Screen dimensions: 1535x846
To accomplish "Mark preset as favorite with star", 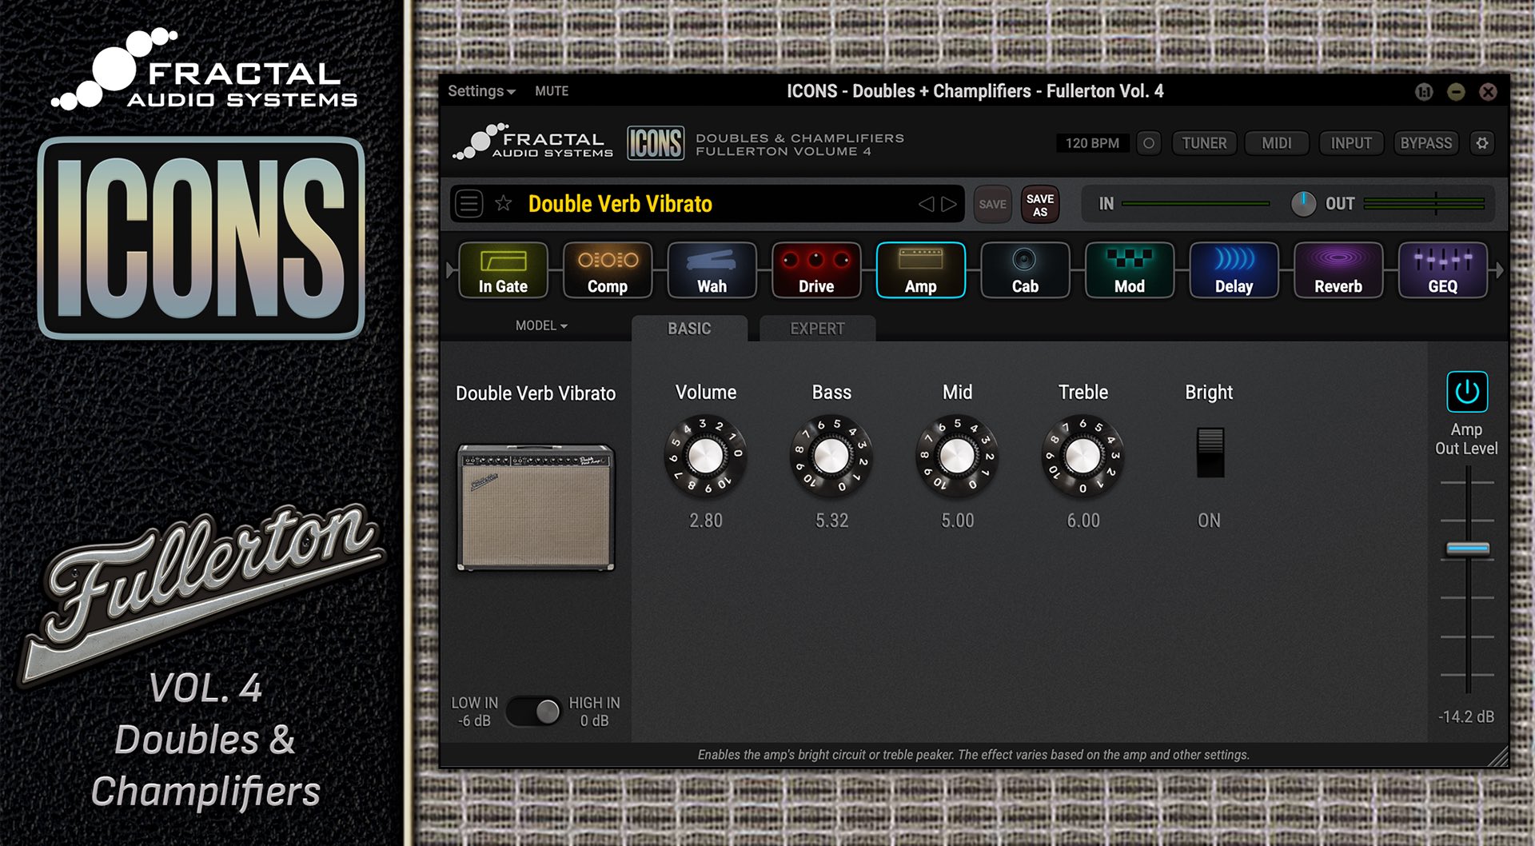I will [x=503, y=203].
